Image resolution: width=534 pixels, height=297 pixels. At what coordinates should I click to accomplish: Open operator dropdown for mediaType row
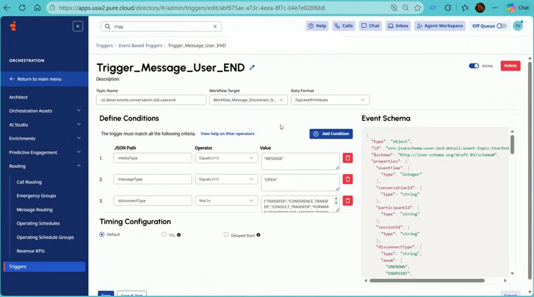click(226, 158)
